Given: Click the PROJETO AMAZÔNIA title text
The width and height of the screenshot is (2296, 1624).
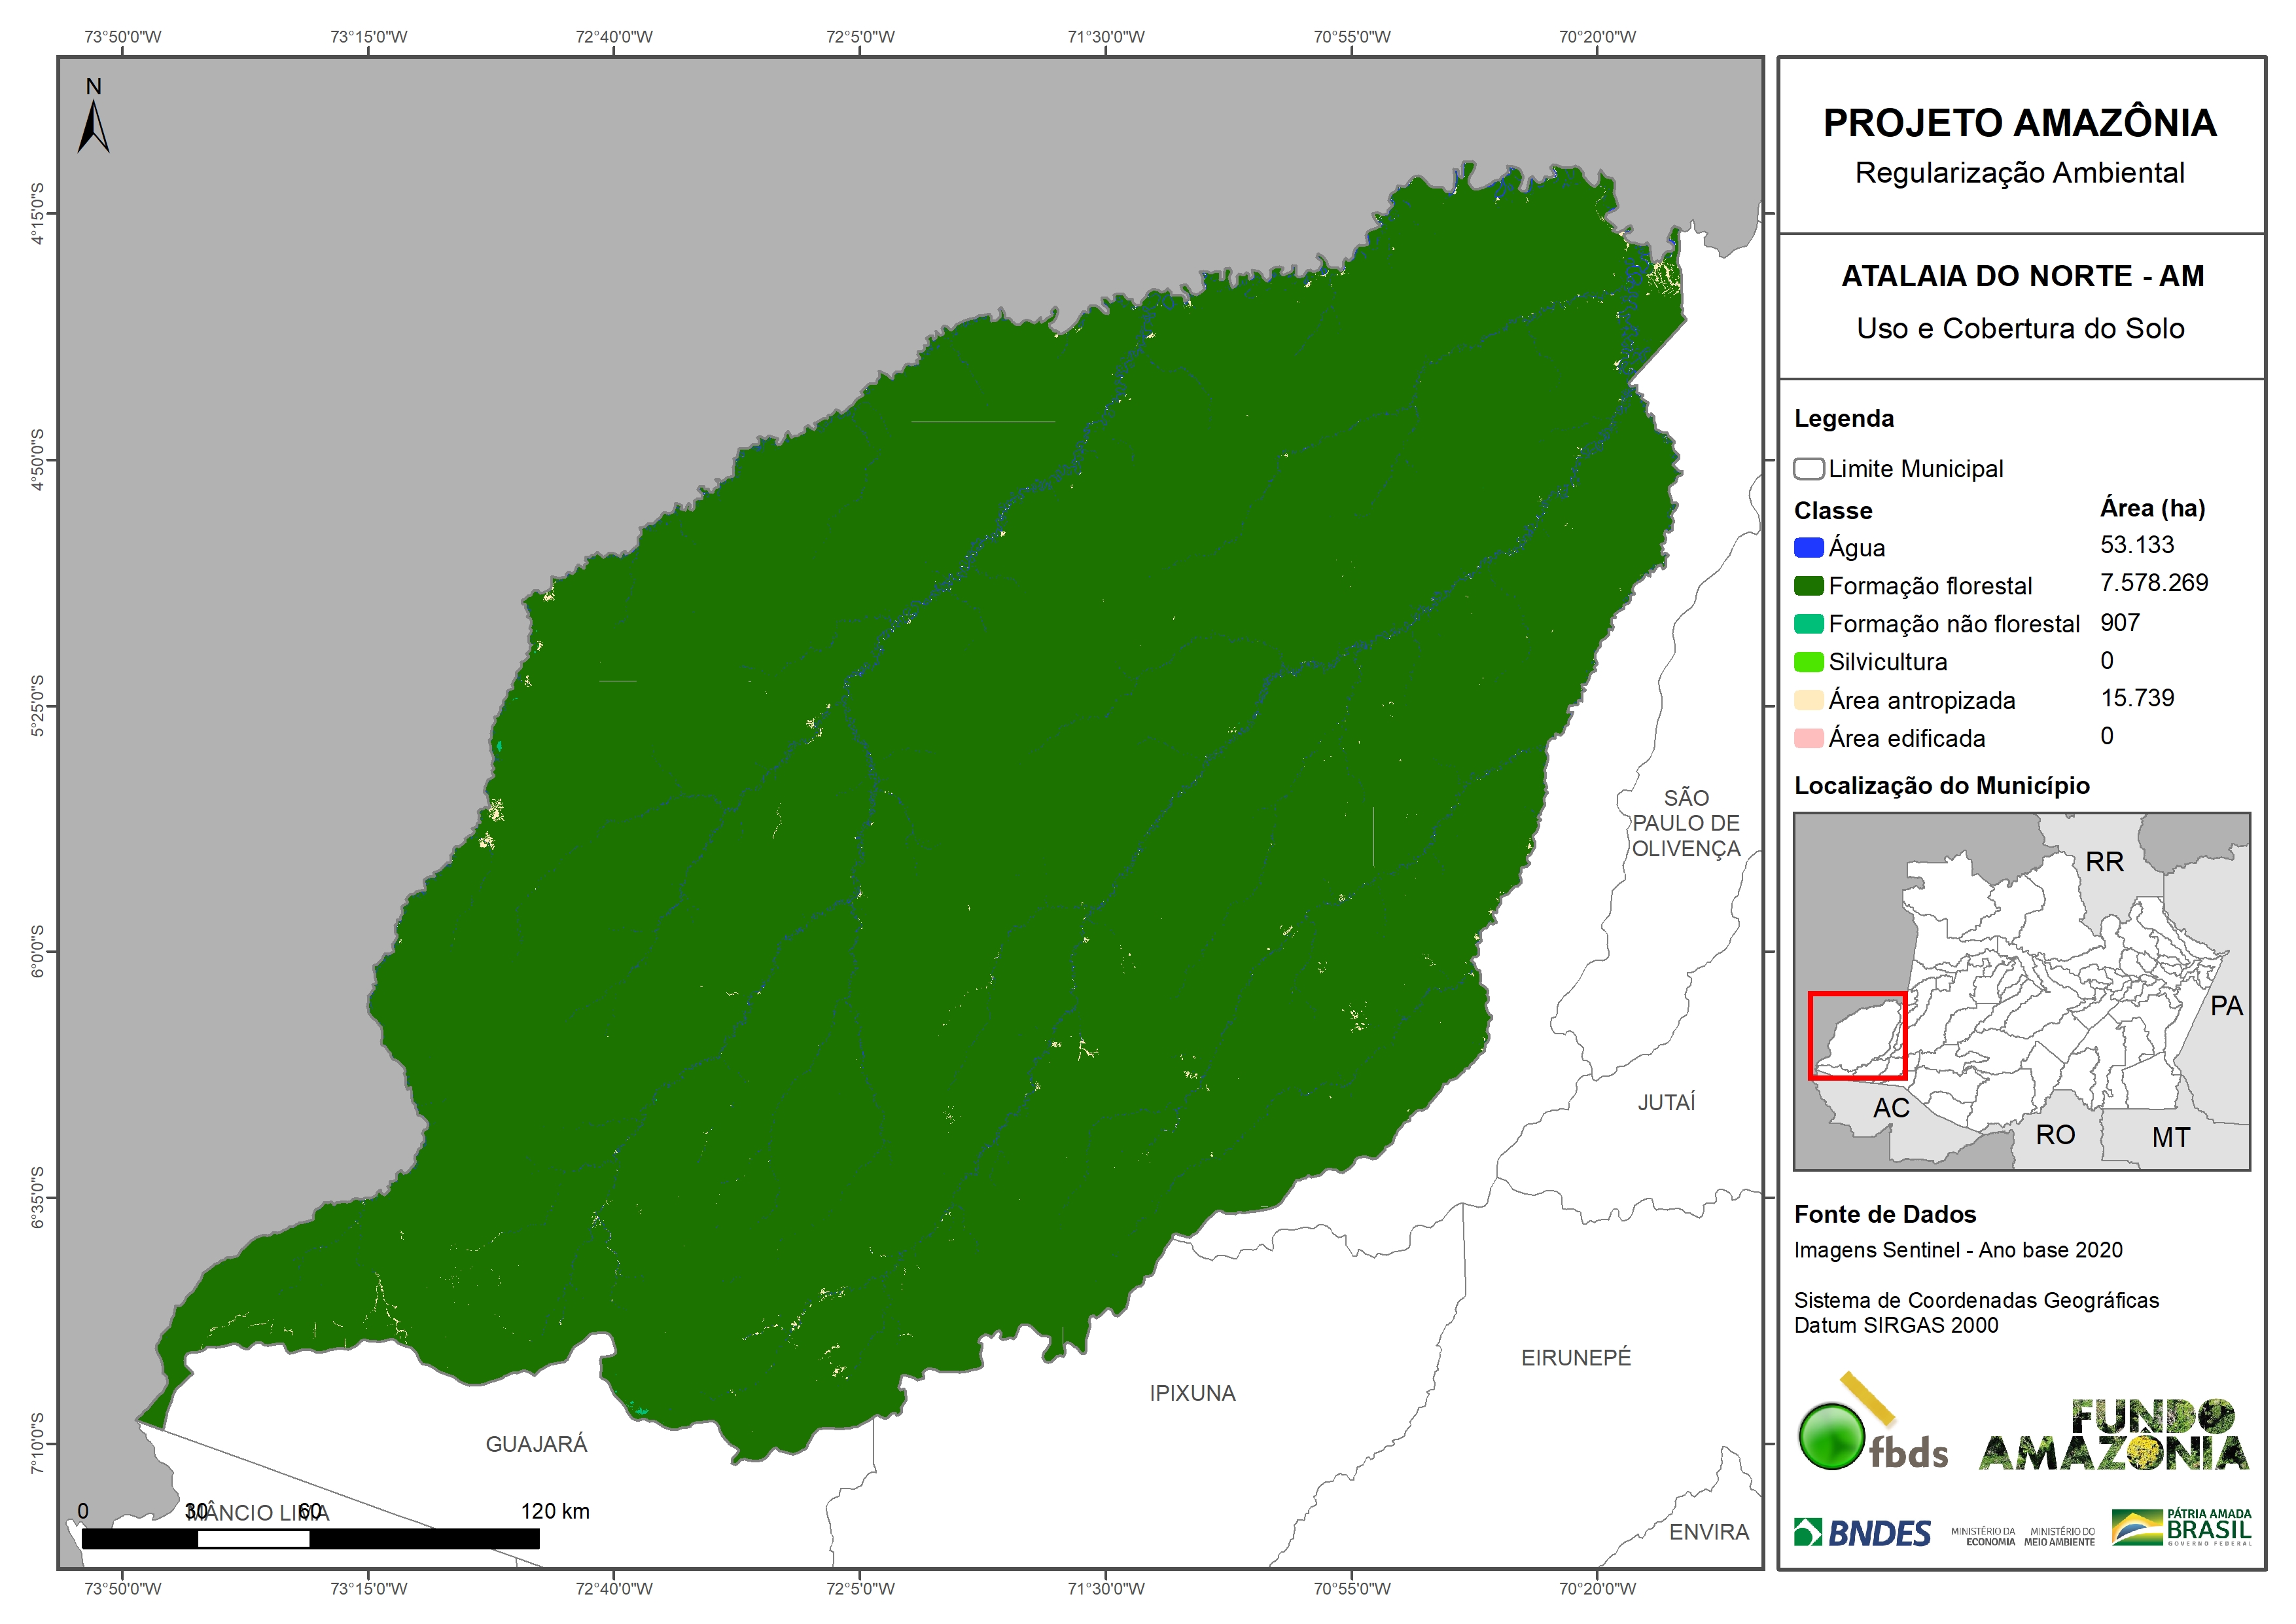Looking at the screenshot, I should point(2019,123).
